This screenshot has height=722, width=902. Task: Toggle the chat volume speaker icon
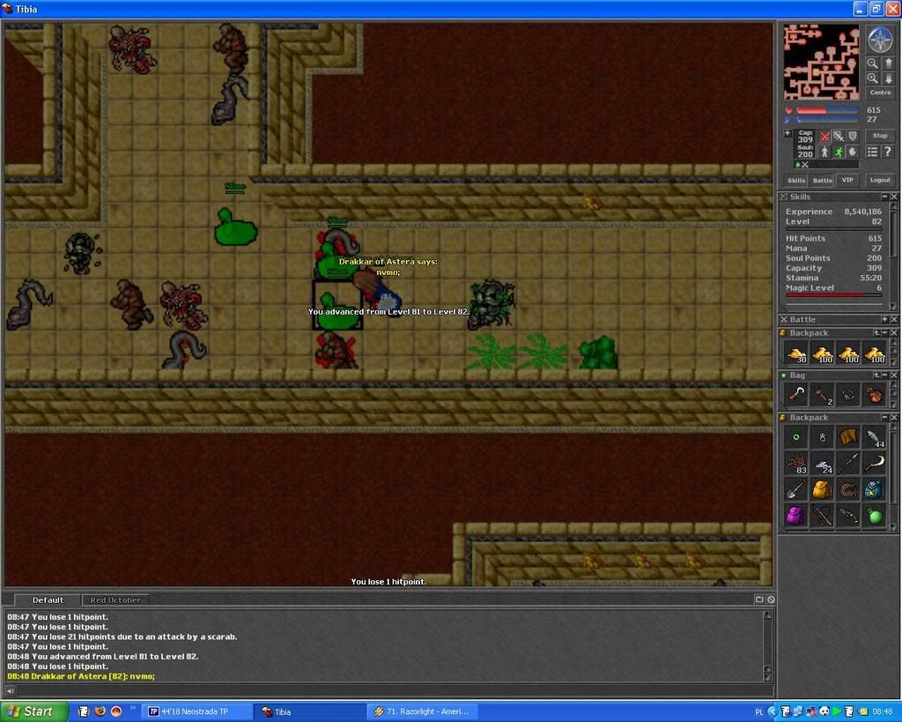10,690
